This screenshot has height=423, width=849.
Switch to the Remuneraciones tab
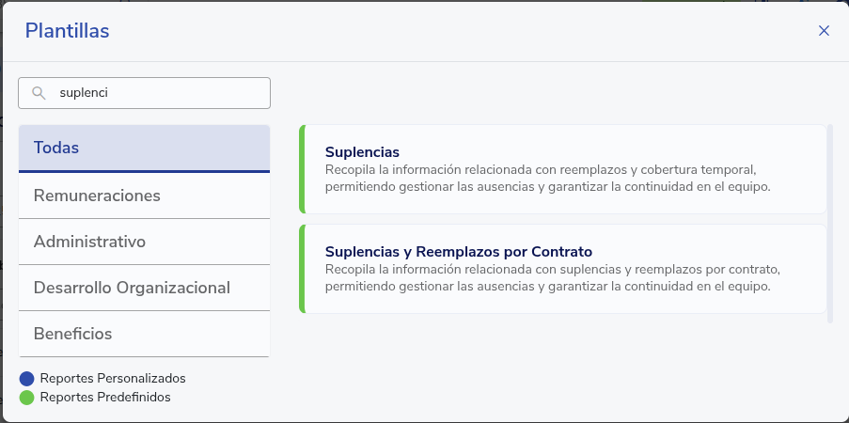144,196
